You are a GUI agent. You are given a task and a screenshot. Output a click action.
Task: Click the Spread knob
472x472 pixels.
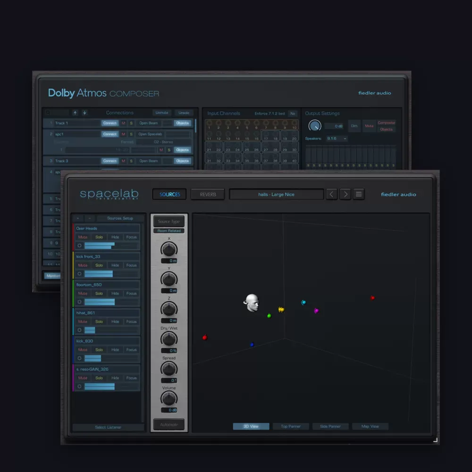coord(169,369)
